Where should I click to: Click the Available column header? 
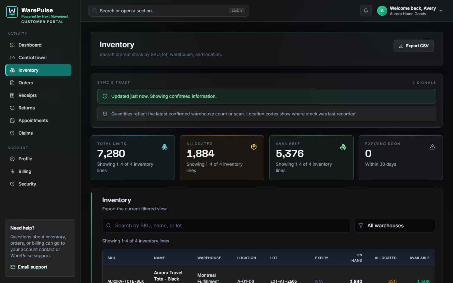[x=420, y=258]
